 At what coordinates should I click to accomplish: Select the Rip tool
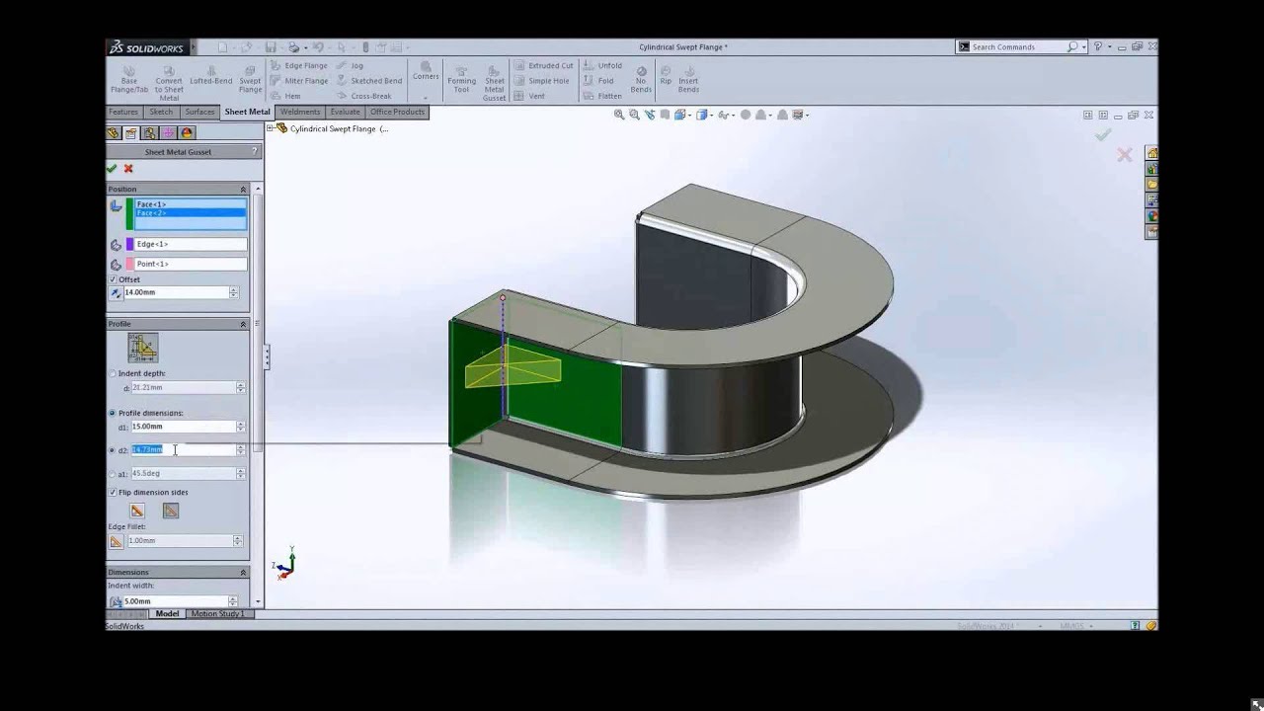[x=666, y=75]
